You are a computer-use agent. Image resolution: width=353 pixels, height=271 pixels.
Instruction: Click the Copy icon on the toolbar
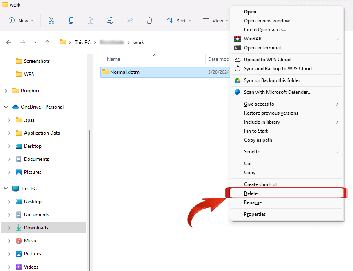(x=71, y=20)
